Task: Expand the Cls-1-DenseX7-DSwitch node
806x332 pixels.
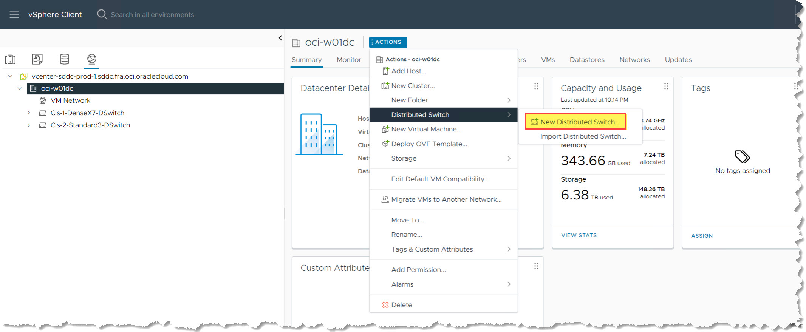Action: coord(29,113)
